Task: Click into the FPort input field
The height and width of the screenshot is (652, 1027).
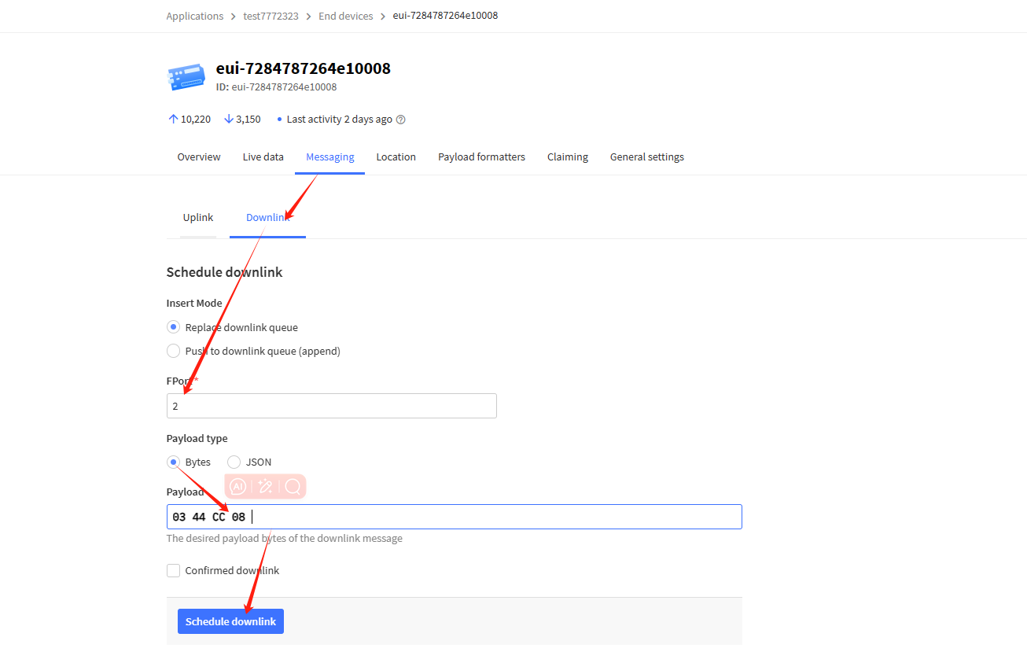Action: pyautogui.click(x=331, y=406)
